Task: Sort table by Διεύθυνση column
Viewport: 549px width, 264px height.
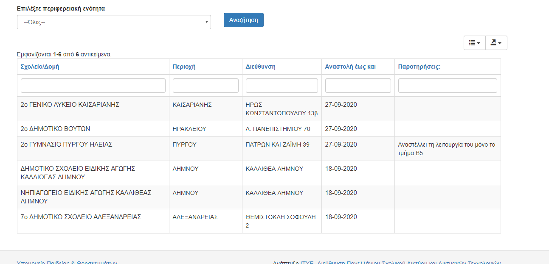Action: 260,67
